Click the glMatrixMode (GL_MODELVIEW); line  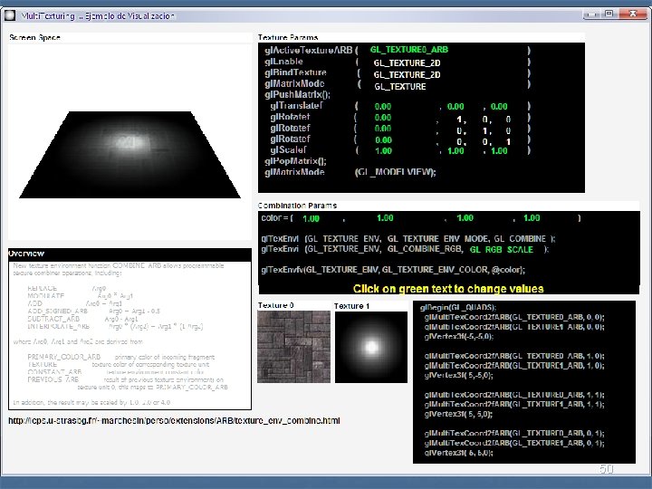[350, 172]
